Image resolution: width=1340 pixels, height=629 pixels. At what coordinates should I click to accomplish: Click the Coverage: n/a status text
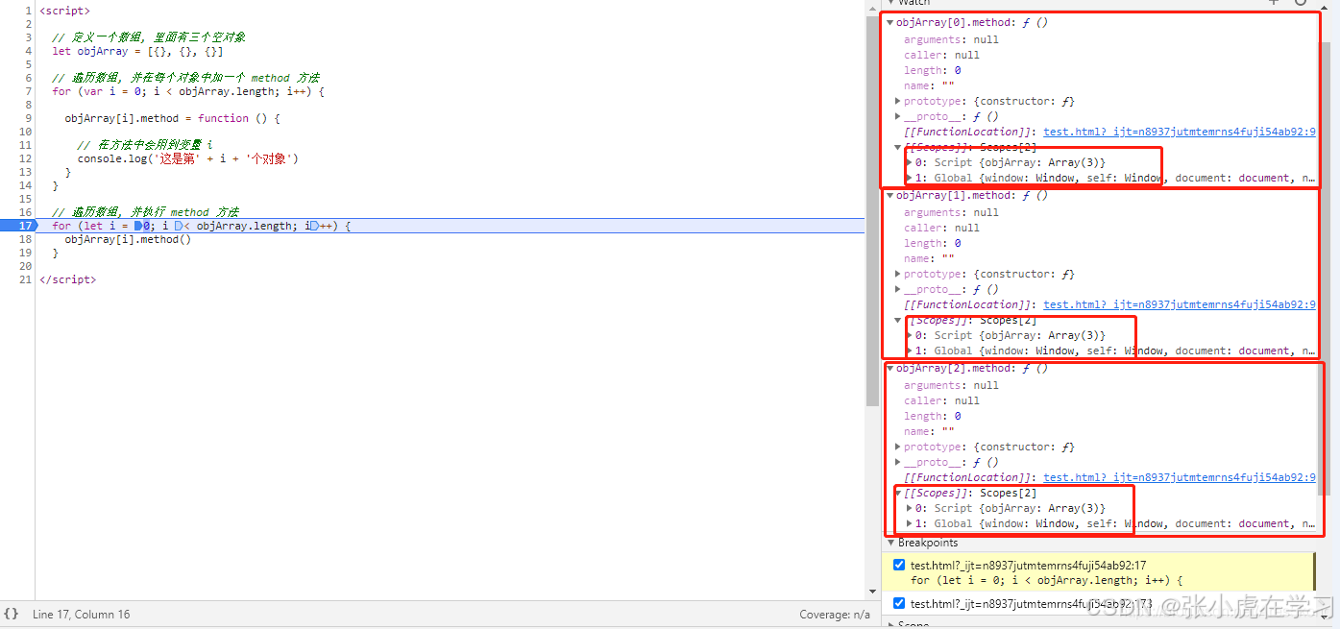tap(835, 615)
